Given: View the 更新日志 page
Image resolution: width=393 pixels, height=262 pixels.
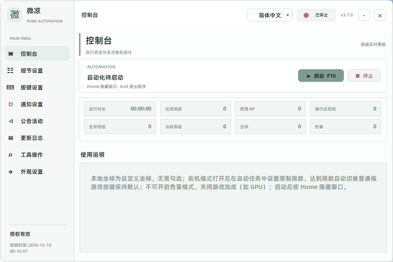Looking at the screenshot, I should [x=37, y=138].
